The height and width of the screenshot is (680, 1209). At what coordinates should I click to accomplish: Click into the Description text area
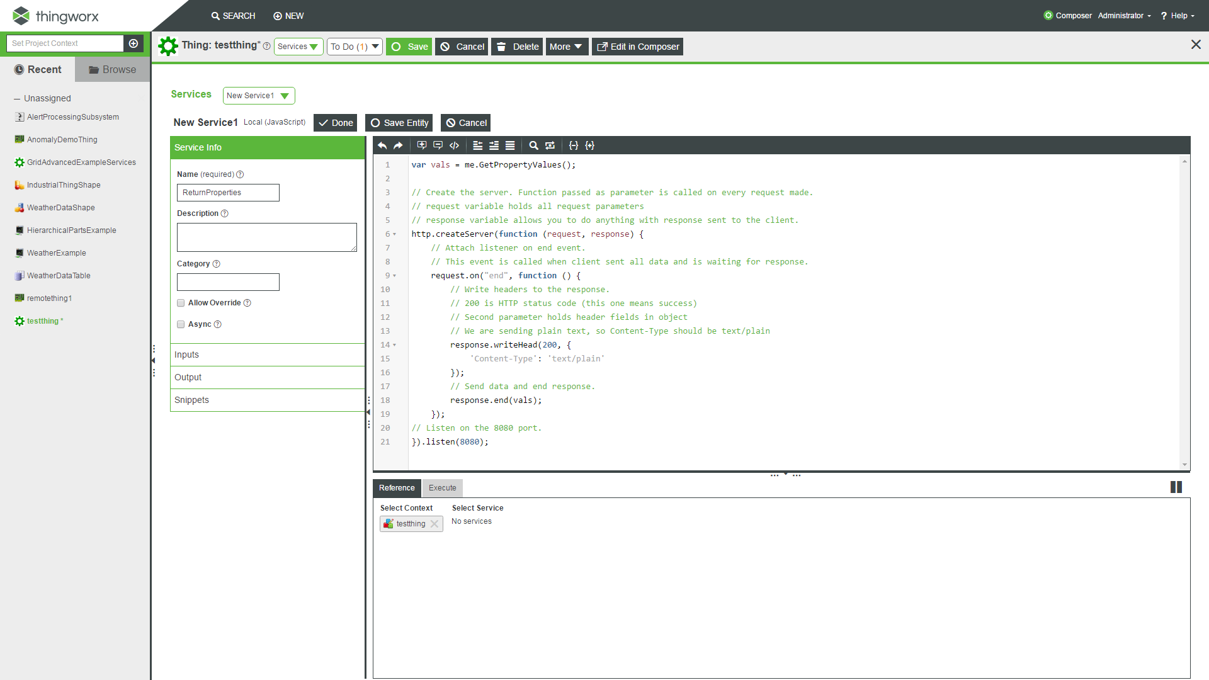pos(267,237)
